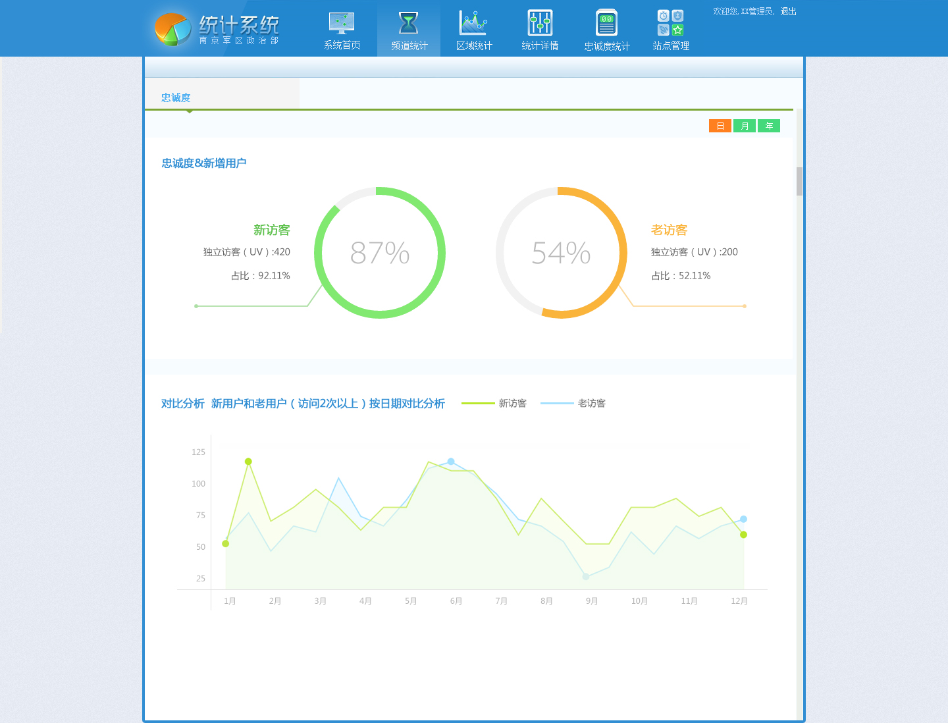Click the orange 老访客 heading
The width and height of the screenshot is (948, 723).
670,230
